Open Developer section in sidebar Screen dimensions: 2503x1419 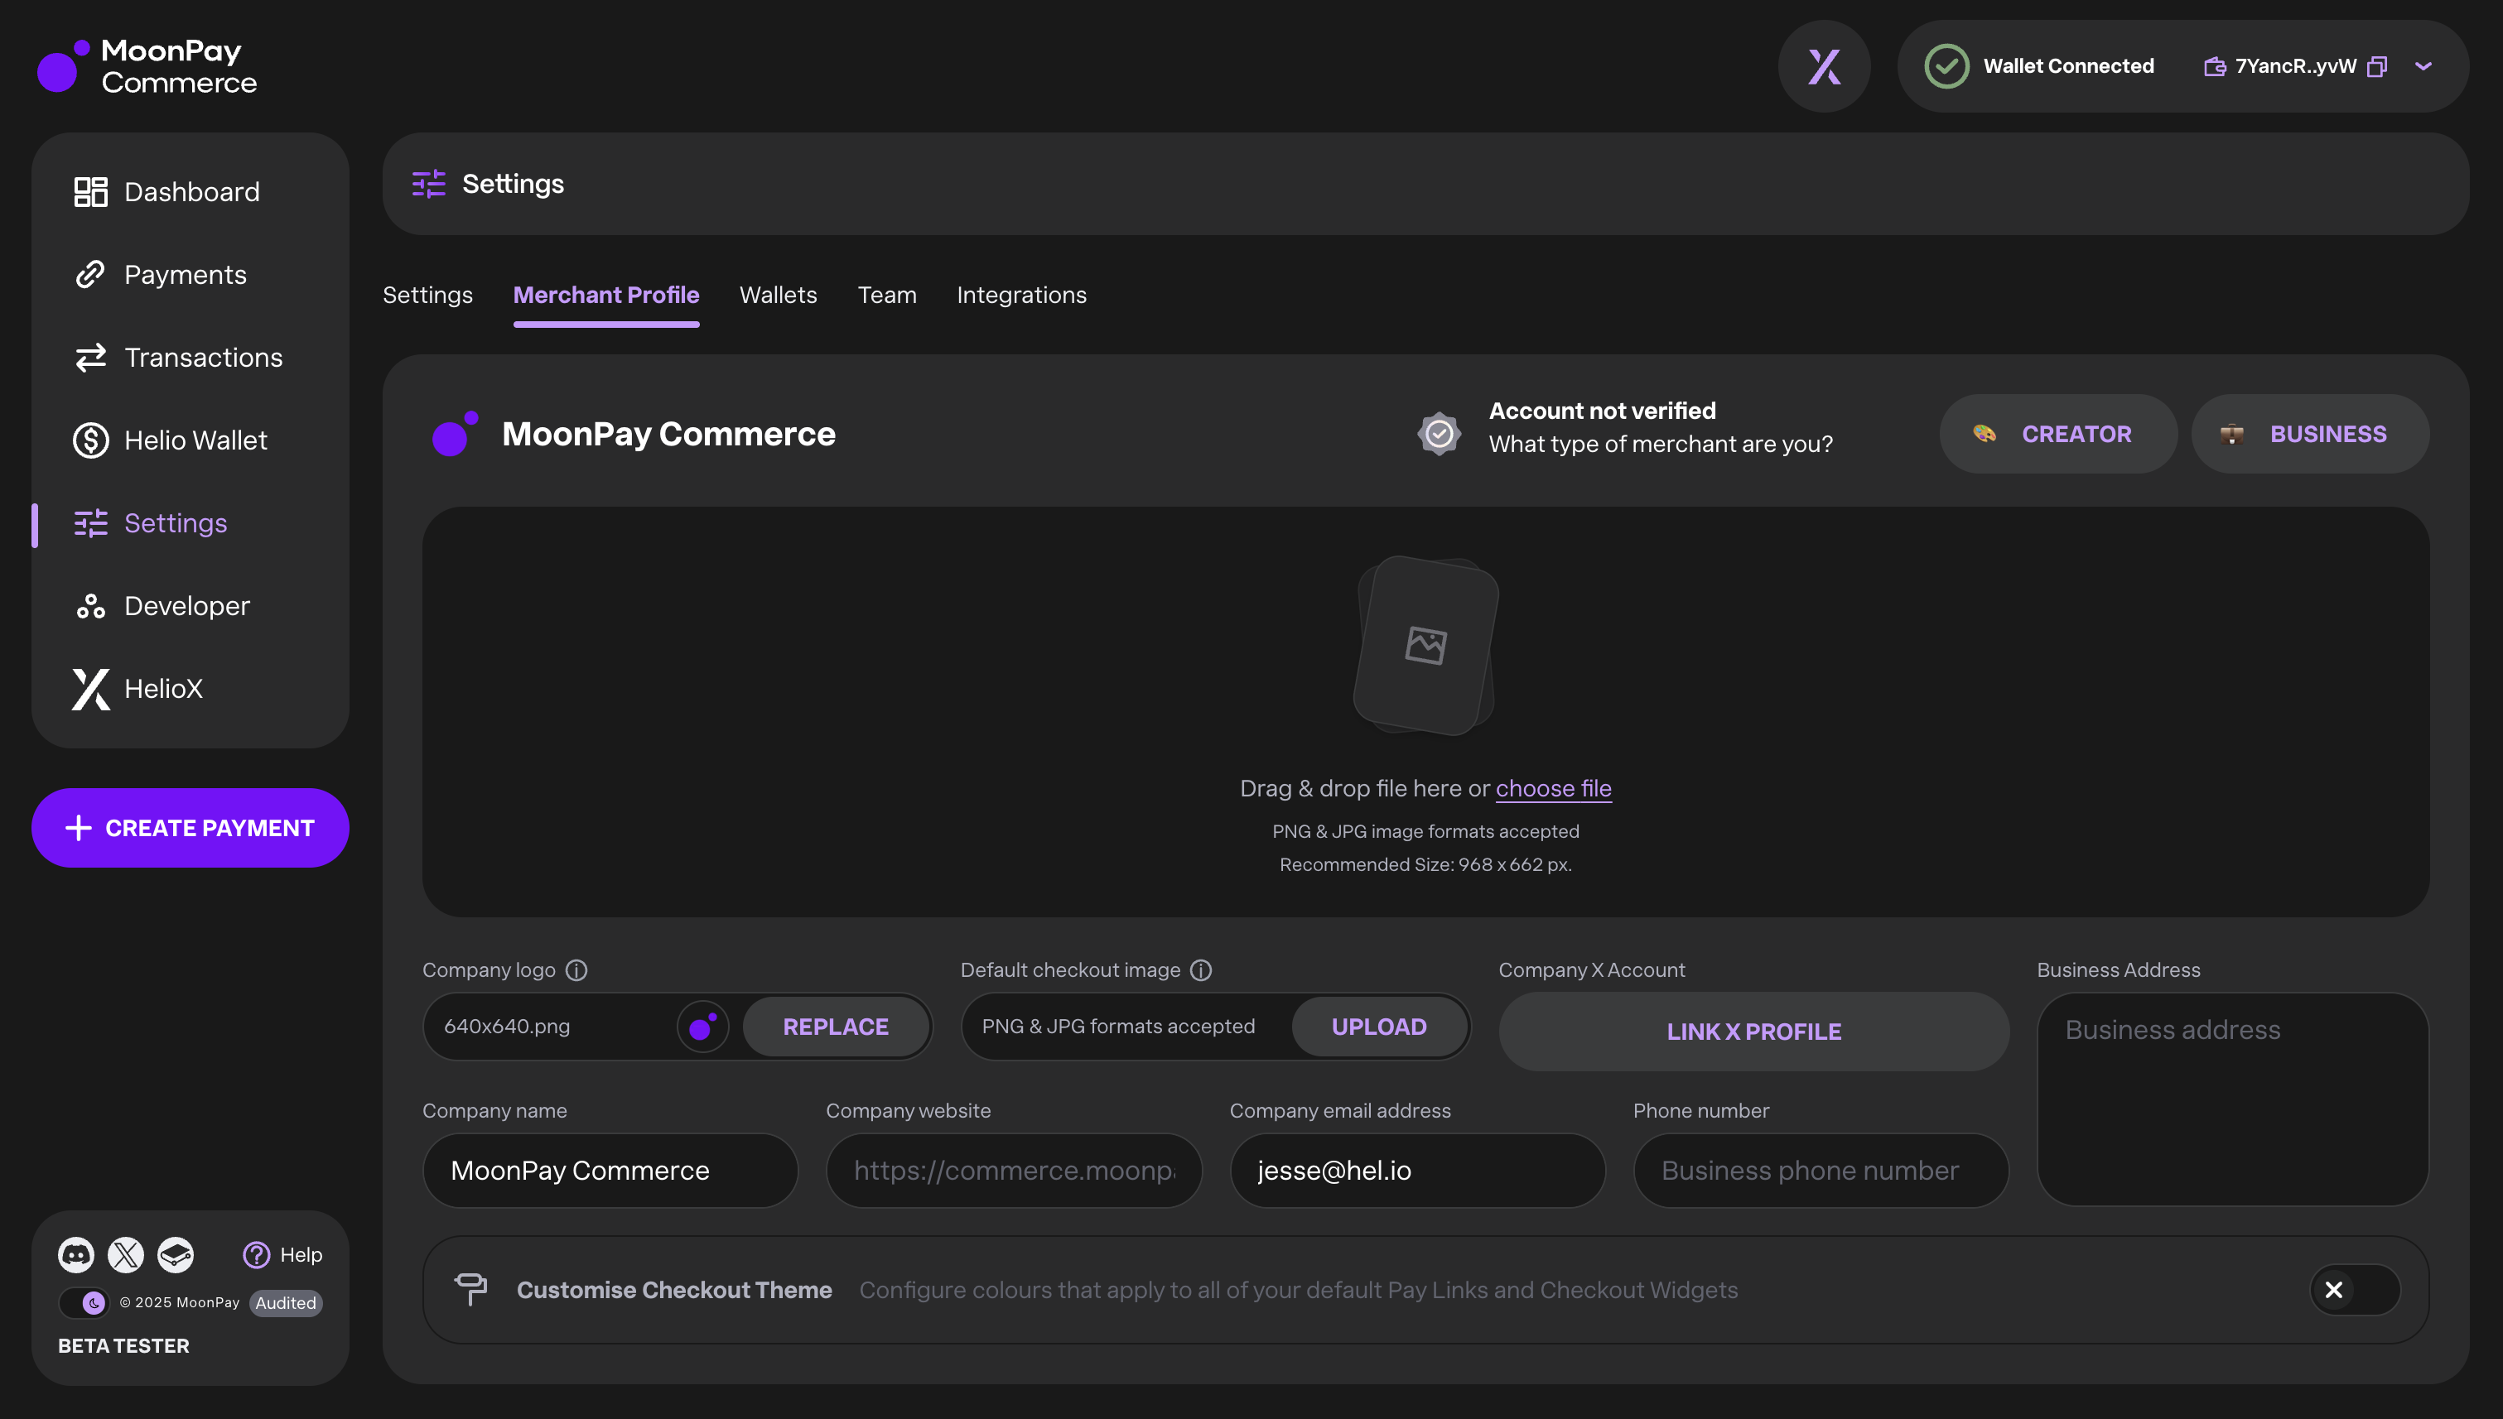[187, 606]
